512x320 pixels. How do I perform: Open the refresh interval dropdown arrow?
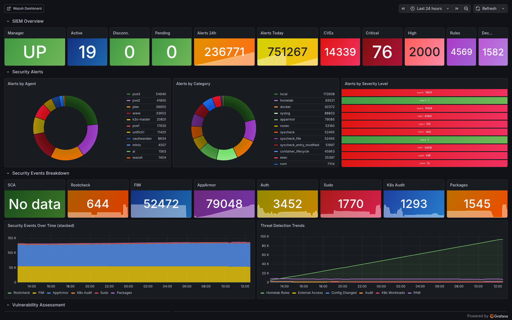click(503, 9)
